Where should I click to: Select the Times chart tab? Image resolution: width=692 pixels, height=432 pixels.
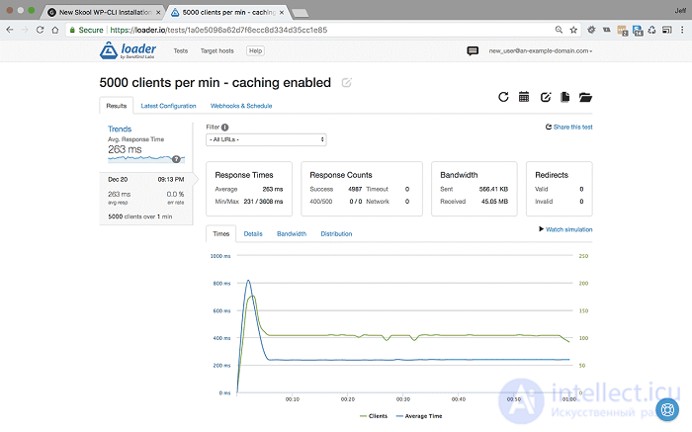coord(221,233)
